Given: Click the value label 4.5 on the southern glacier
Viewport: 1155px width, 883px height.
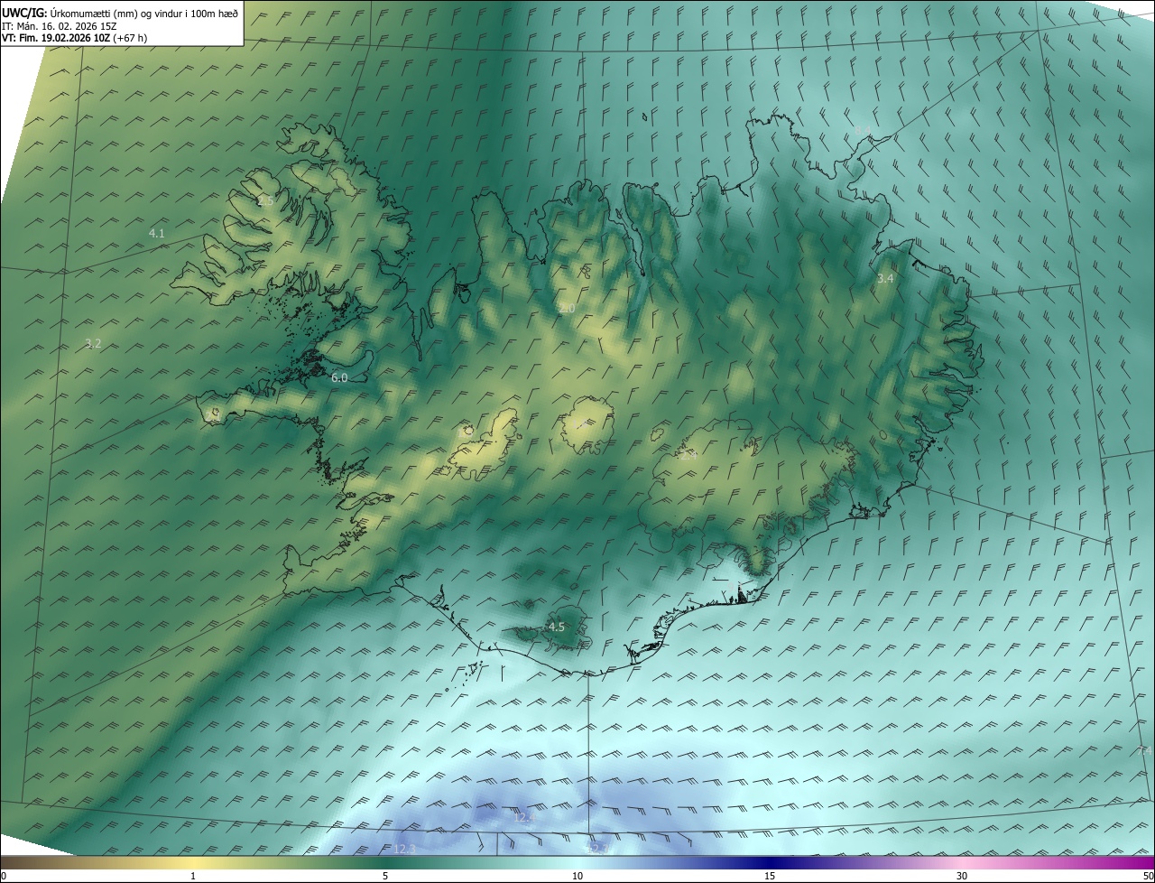Looking at the screenshot, I should pyautogui.click(x=557, y=627).
